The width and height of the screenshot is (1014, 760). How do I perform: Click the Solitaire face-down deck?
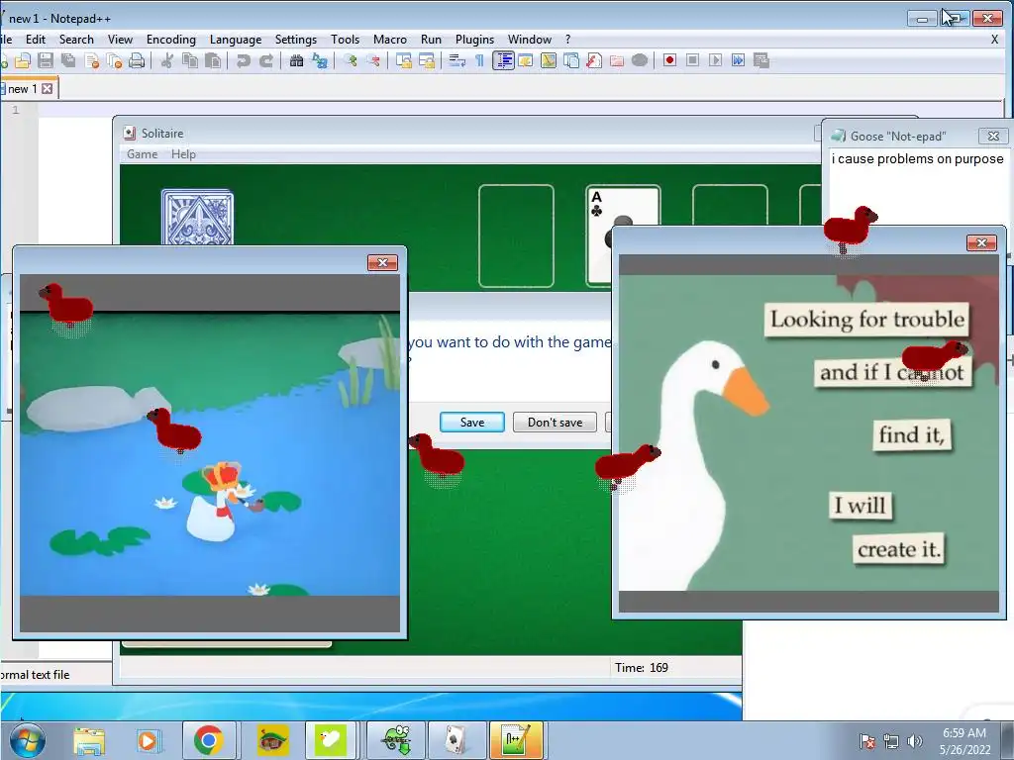197,217
